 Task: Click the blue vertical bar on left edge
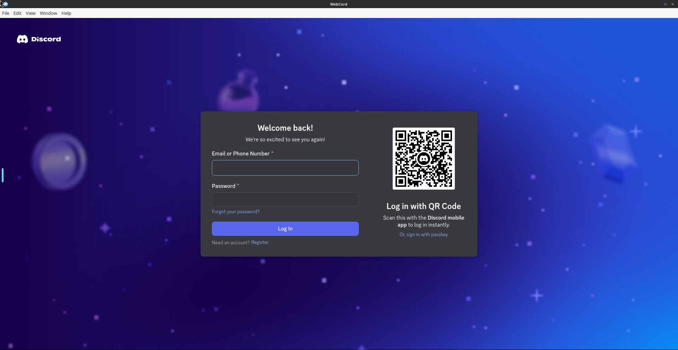click(2, 175)
